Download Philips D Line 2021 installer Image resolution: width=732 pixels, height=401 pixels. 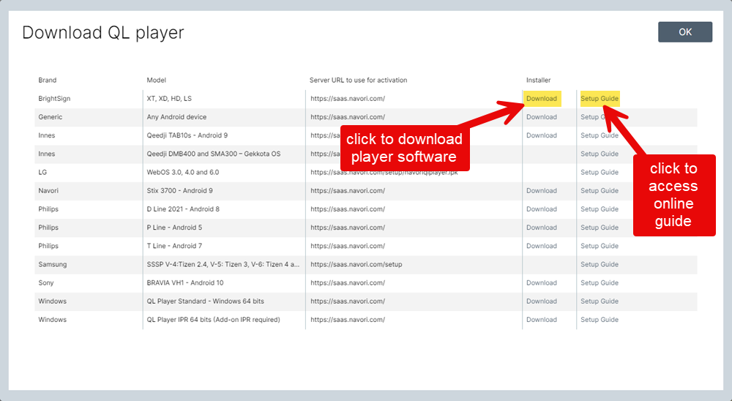coord(542,209)
